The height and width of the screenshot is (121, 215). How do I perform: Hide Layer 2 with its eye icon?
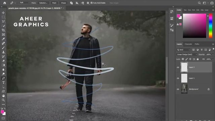178,67
